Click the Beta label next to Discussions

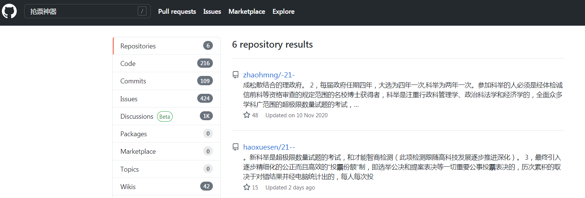coord(165,116)
